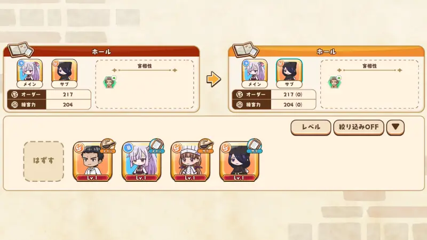Select the highlighted サブ slot in right panel

289,74
